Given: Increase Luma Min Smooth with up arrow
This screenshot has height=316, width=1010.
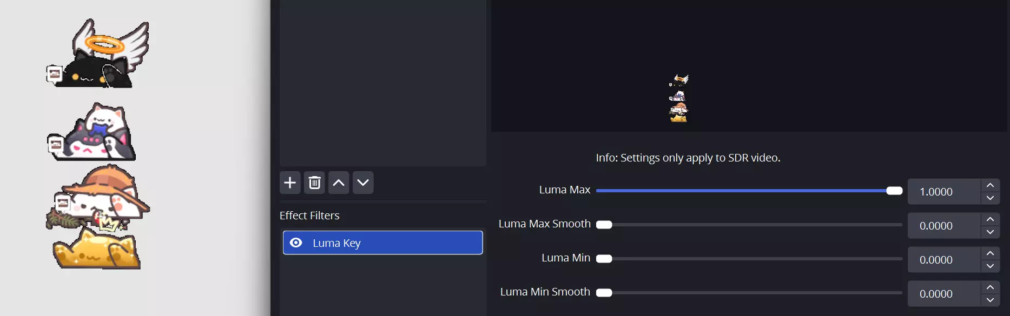Looking at the screenshot, I should pyautogui.click(x=990, y=287).
